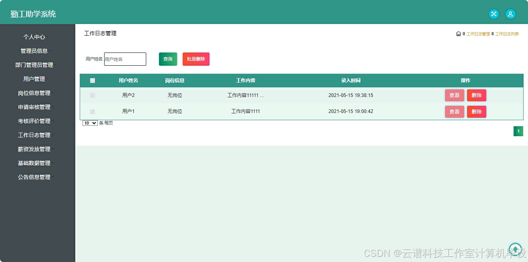Tick the checkbox for 用户1 row
528x262 pixels.
[93, 111]
